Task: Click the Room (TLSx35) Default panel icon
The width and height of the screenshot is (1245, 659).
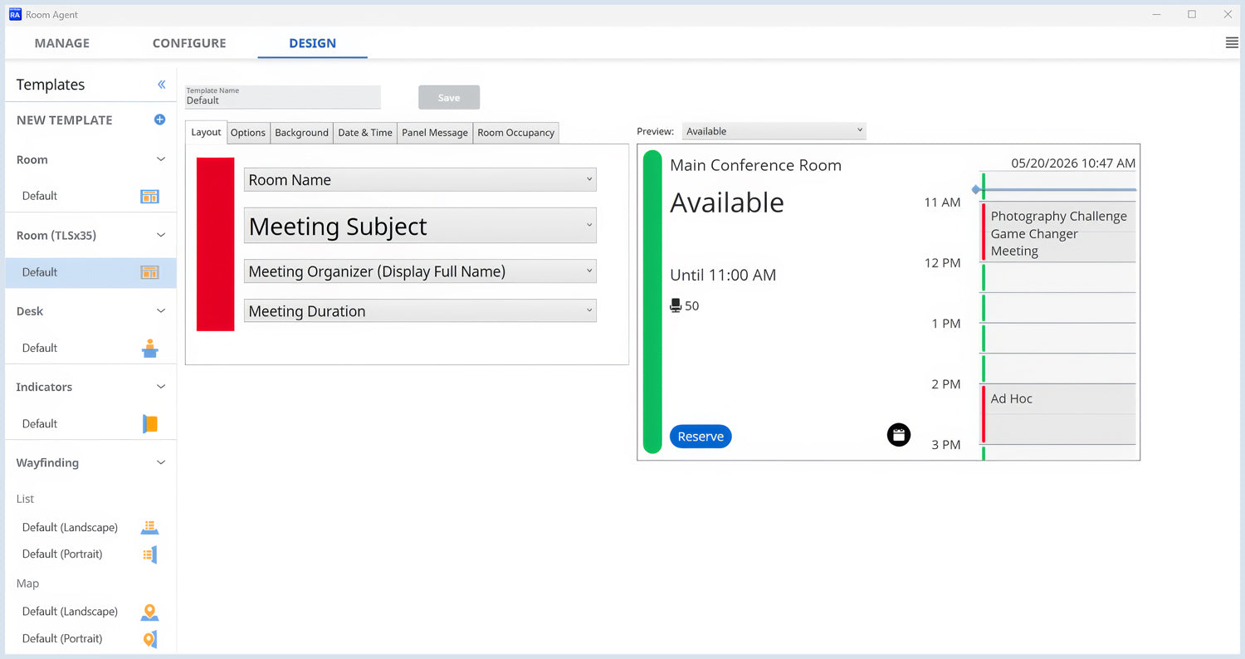Action: point(149,272)
